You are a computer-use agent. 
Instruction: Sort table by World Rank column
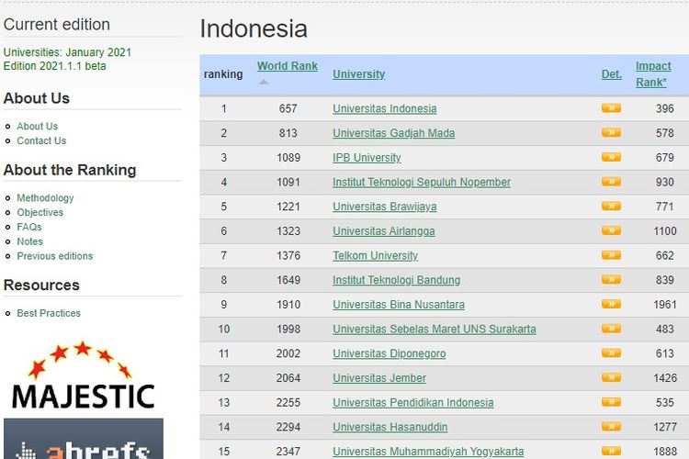(x=287, y=66)
